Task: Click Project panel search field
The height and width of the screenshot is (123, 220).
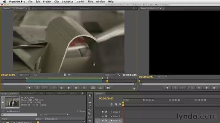Action: 19,115
